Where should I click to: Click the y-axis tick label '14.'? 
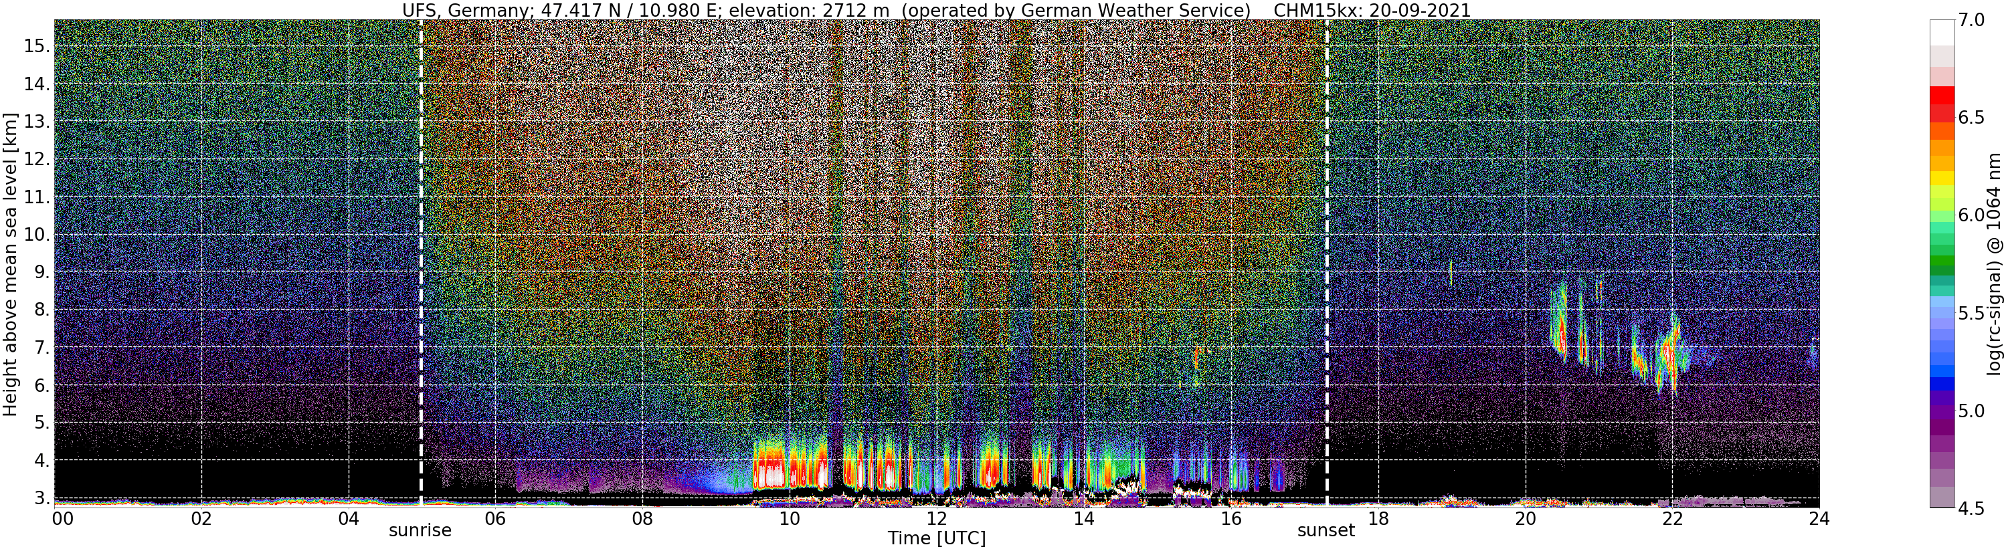37,84
